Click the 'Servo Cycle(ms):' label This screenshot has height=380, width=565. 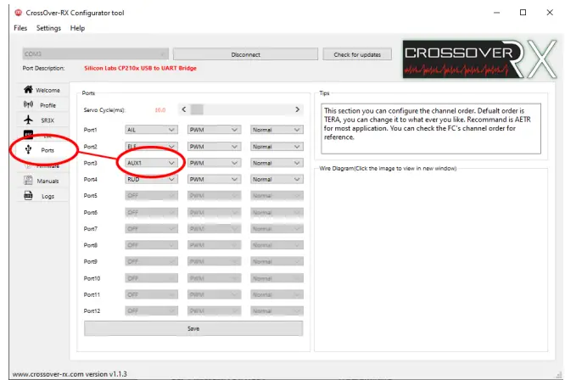pyautogui.click(x=104, y=110)
